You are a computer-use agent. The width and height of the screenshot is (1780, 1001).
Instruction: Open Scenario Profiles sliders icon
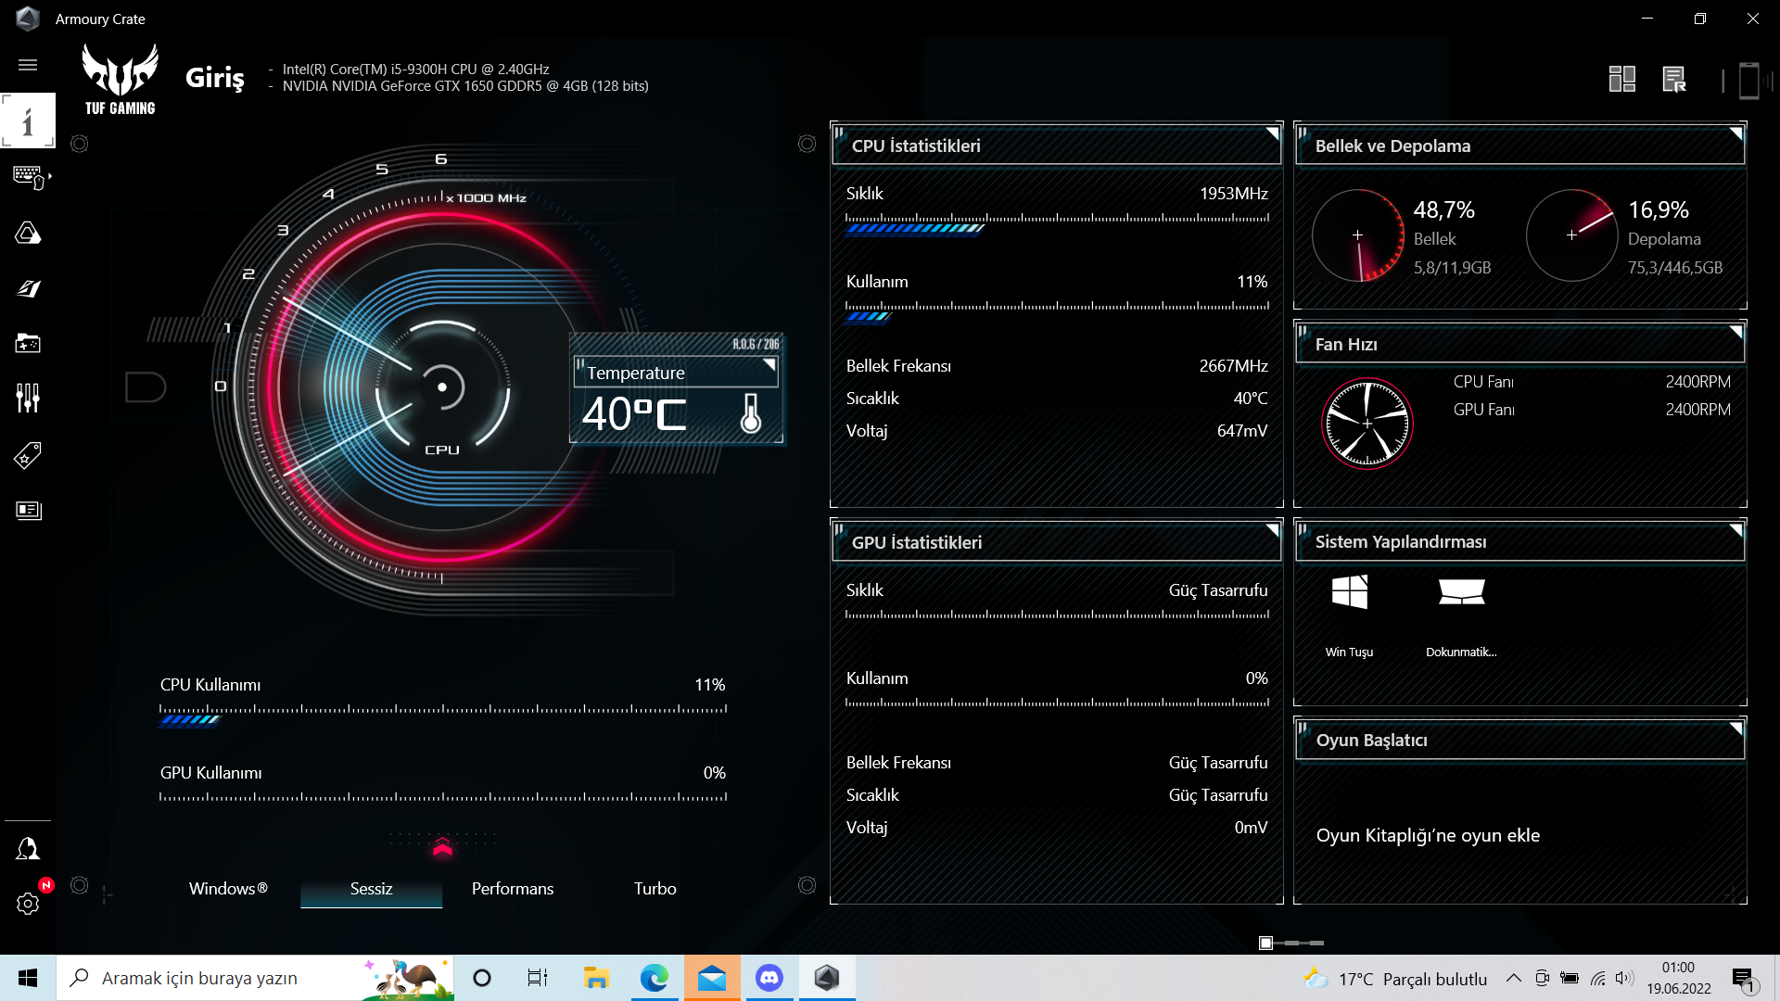tap(28, 399)
